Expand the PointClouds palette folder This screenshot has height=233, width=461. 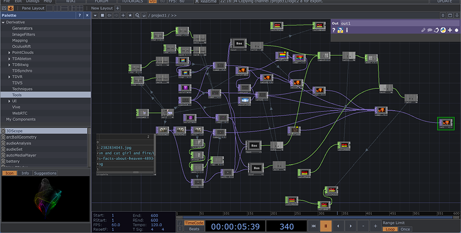9,52
